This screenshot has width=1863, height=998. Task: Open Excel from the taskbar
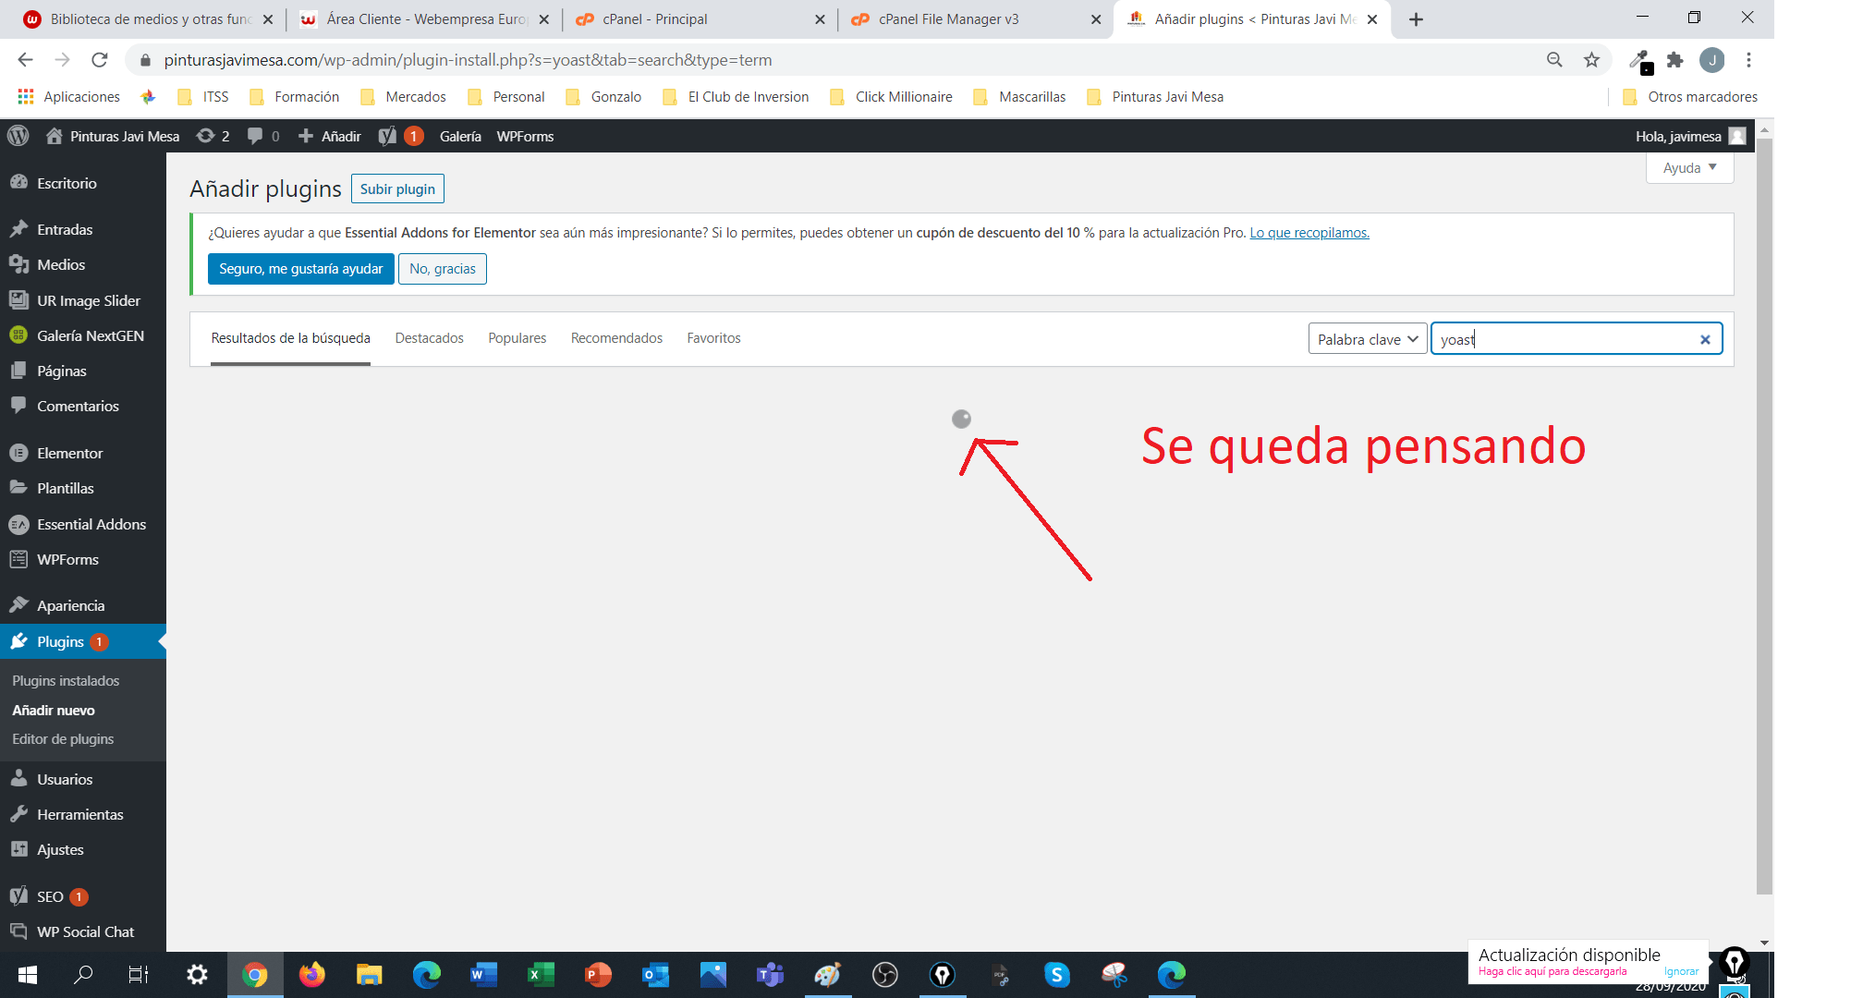point(541,974)
